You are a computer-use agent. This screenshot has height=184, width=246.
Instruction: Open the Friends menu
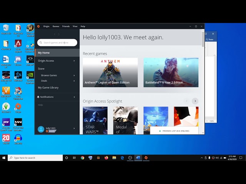click(x=66, y=26)
